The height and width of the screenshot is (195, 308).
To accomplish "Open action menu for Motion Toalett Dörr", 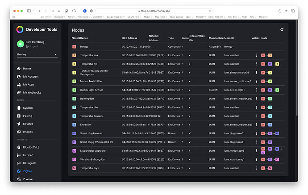I will (256, 81).
